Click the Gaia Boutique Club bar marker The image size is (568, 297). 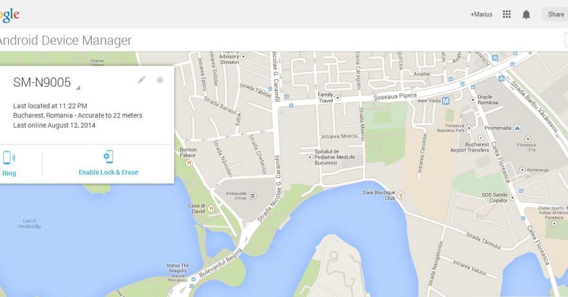coord(401,195)
